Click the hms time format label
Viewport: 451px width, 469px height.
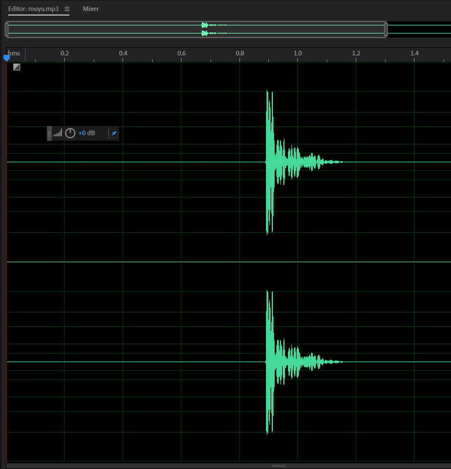point(14,54)
